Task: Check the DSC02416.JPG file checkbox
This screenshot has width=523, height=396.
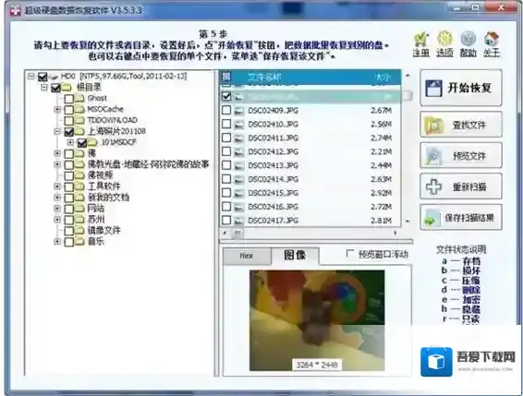Action: pyautogui.click(x=226, y=207)
